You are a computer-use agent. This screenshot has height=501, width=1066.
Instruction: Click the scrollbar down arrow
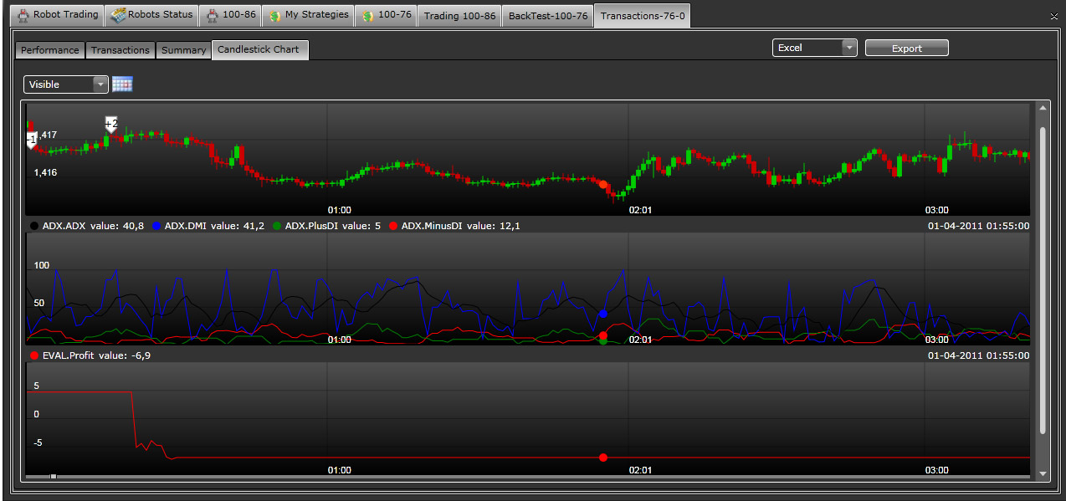click(1043, 473)
